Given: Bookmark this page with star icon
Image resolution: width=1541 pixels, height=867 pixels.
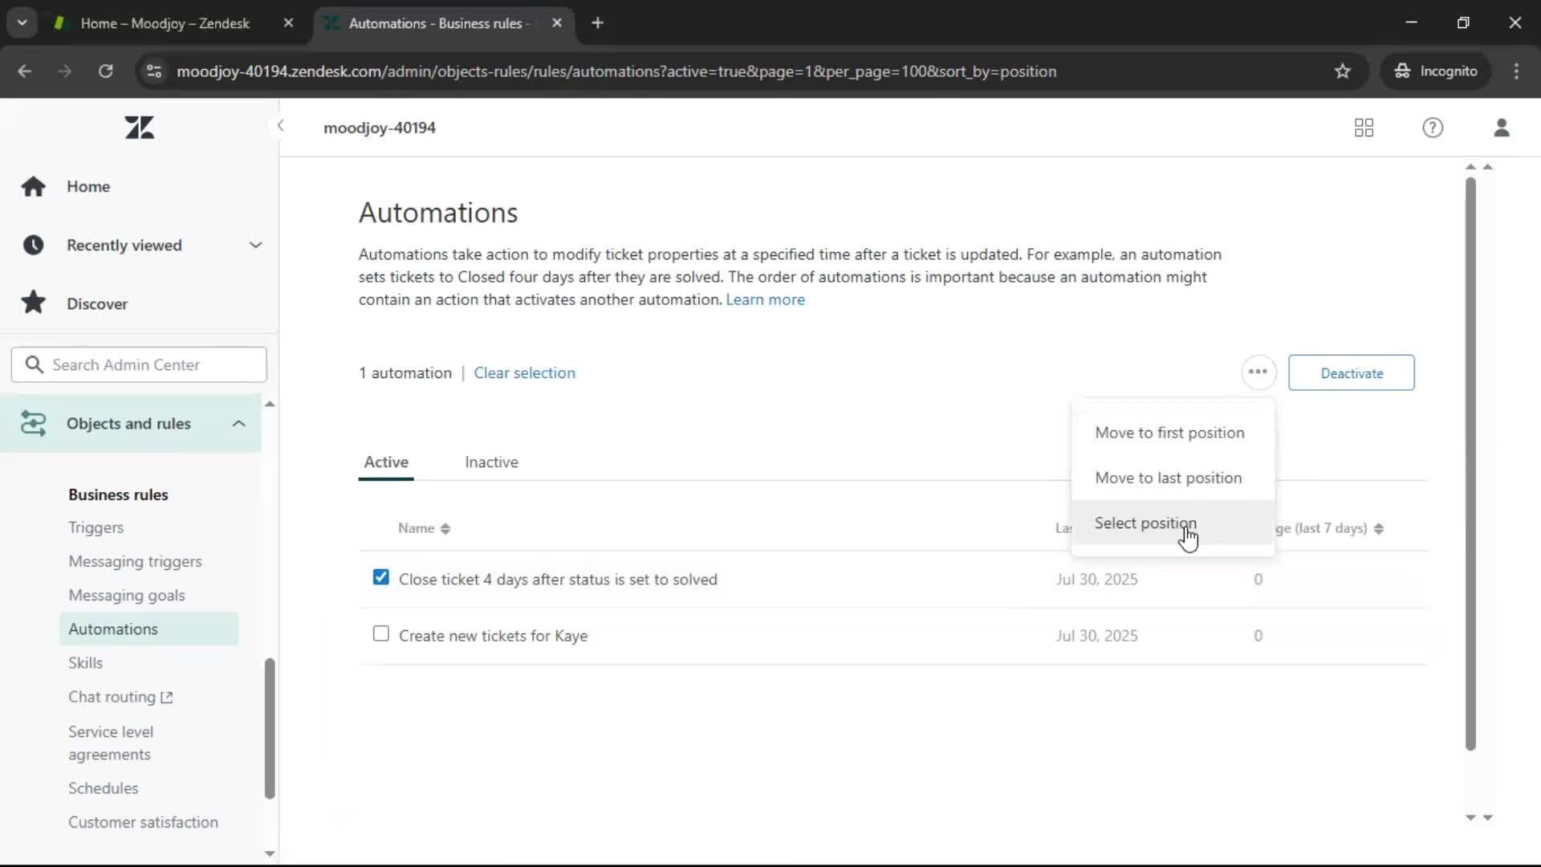Looking at the screenshot, I should click(x=1342, y=71).
